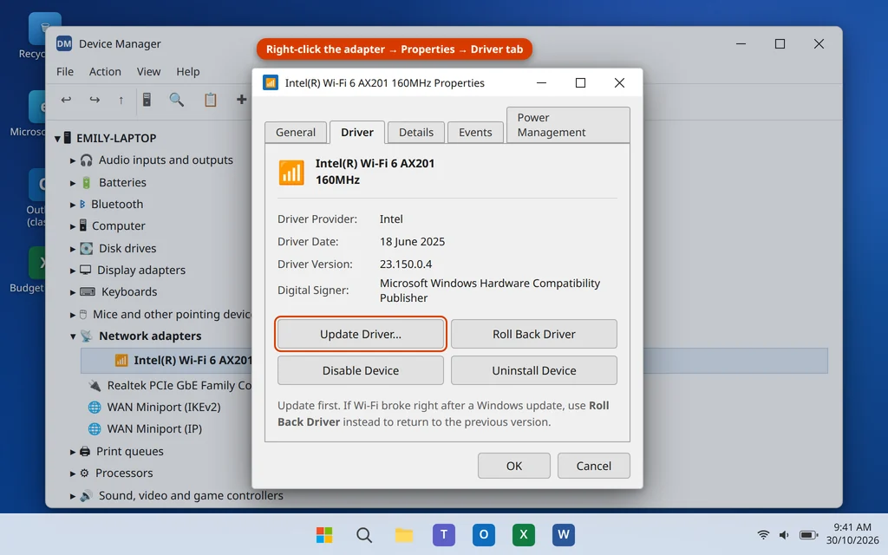Click the printer icon beside Print queues
This screenshot has width=888, height=555.
85,451
